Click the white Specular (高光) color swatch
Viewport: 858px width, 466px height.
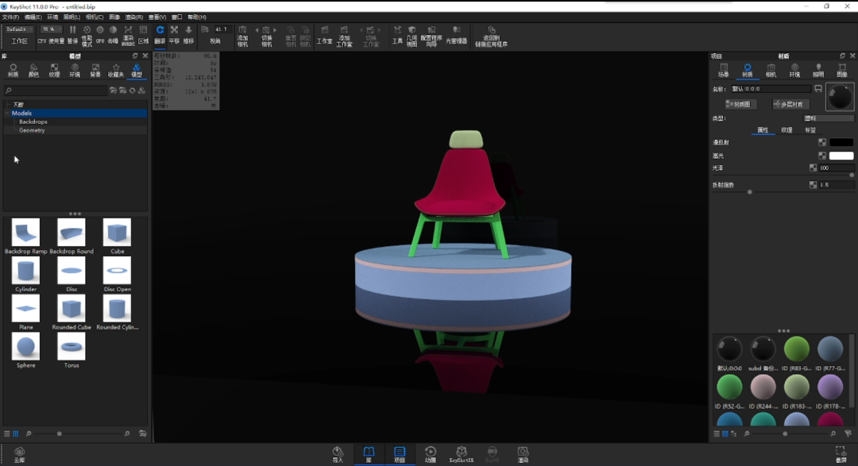point(841,156)
